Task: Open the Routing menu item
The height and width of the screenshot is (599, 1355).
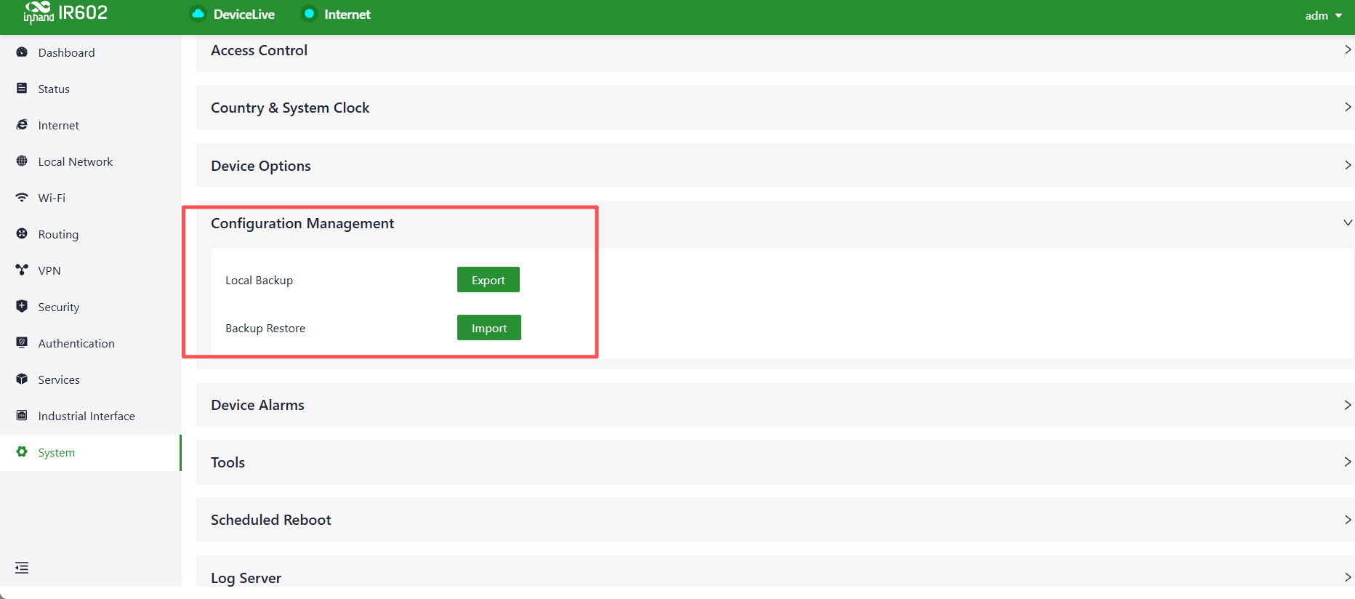Action: (x=91, y=234)
